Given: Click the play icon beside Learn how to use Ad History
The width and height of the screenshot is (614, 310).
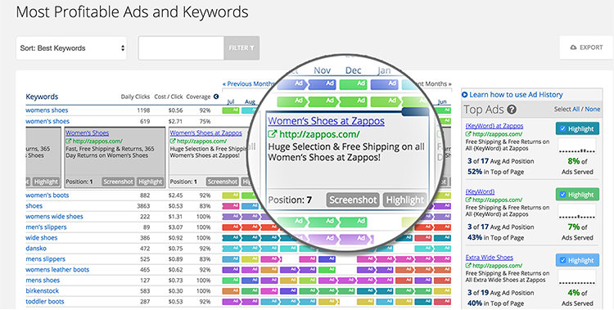Looking at the screenshot, I should click(465, 95).
